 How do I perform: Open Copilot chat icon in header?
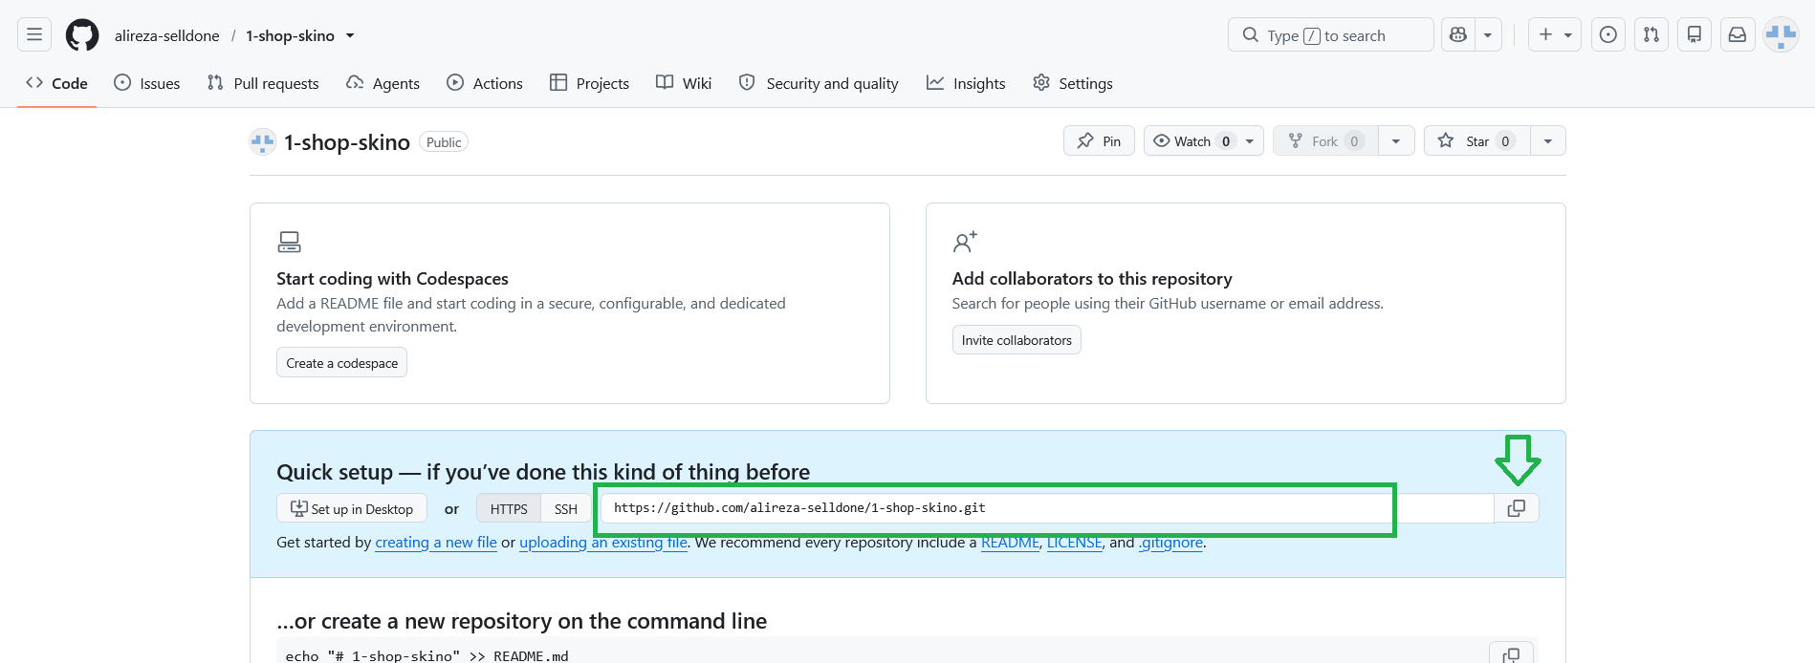(x=1457, y=35)
